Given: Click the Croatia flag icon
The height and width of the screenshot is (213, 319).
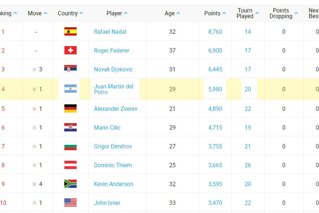Looking at the screenshot, I should tap(70, 127).
